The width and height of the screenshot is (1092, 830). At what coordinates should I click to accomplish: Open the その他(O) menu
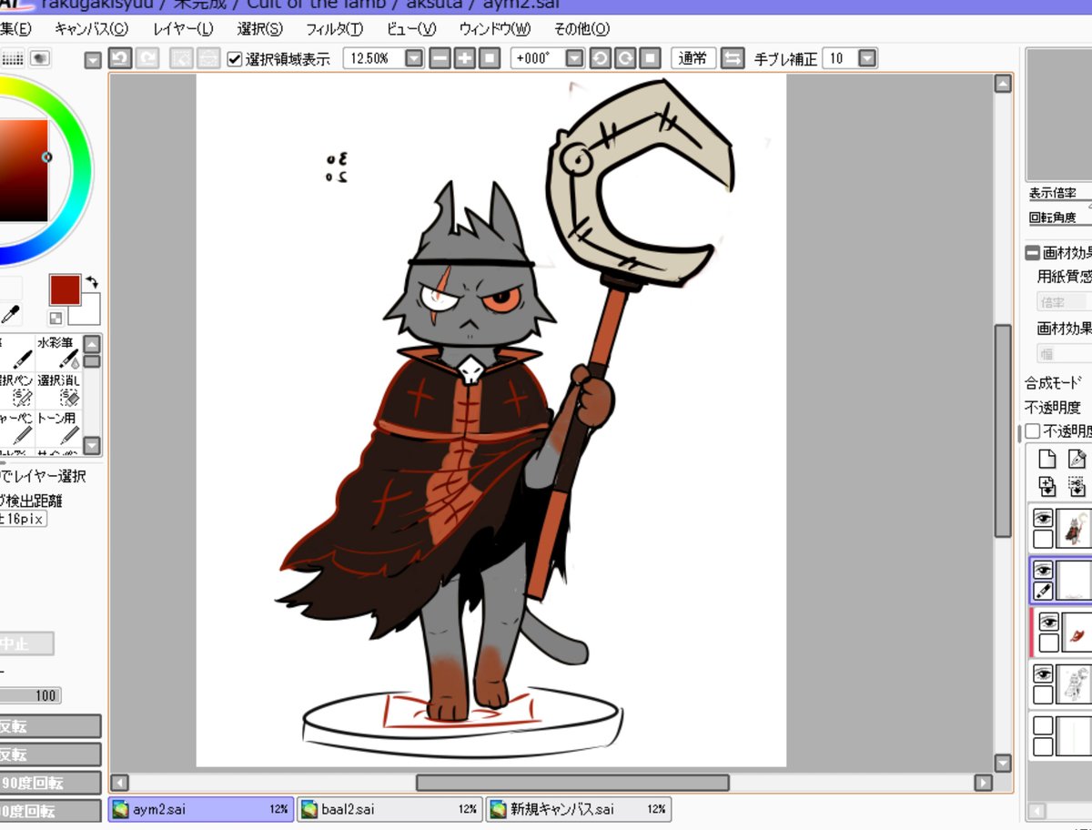tap(581, 28)
